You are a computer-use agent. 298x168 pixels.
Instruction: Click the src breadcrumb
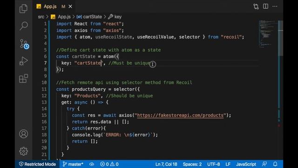point(41,17)
